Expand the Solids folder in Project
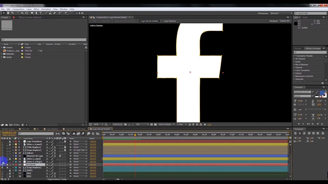This screenshot has width=328, height=184. pyautogui.click(x=2, y=57)
